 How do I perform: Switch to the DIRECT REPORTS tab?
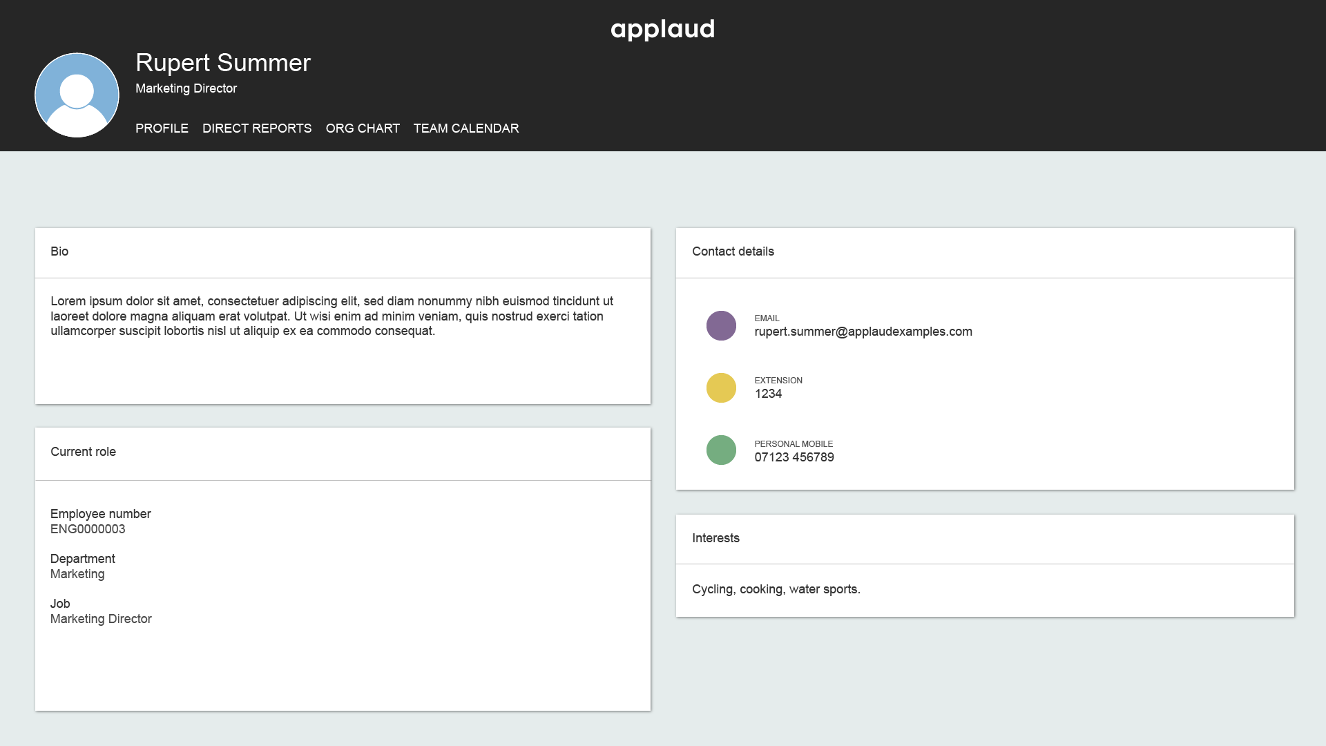point(257,128)
